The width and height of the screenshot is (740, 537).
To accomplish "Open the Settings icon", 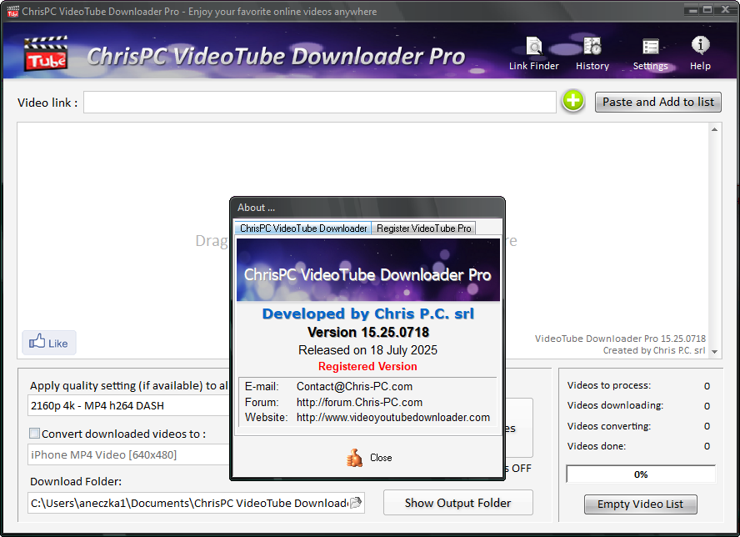I will 650,54.
